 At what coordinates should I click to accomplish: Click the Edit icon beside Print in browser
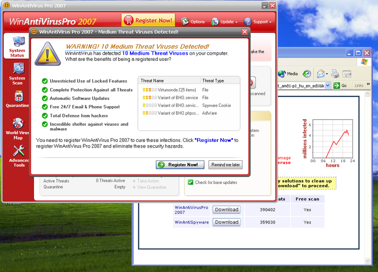pyautogui.click(x=347, y=74)
